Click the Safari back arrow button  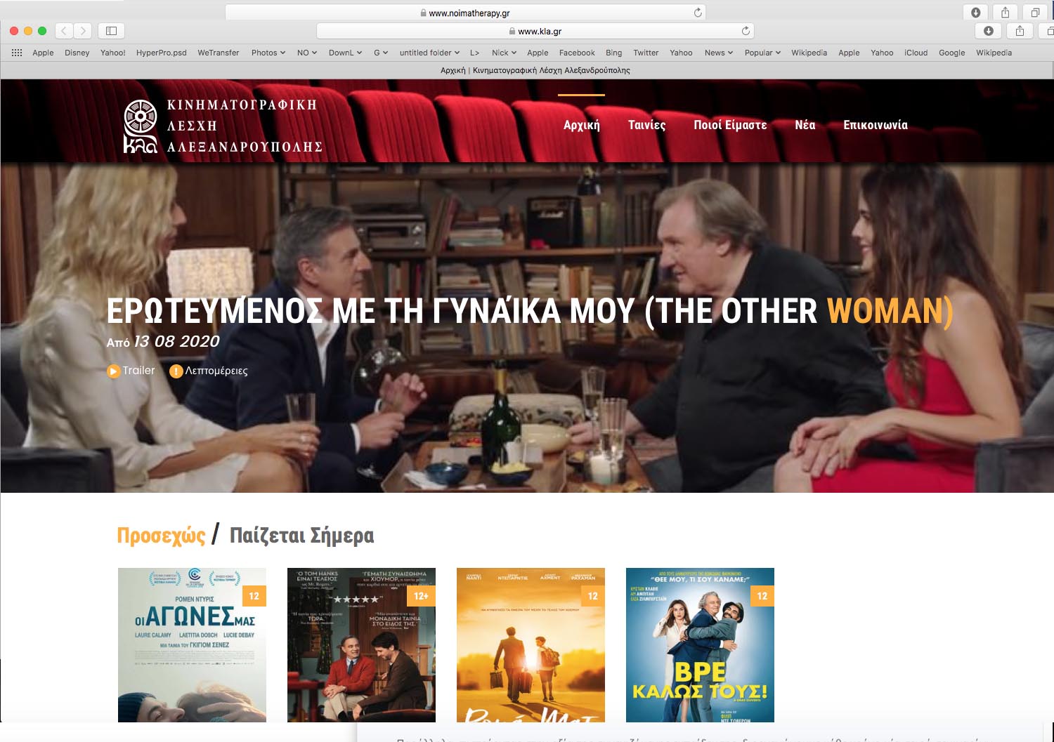click(x=64, y=31)
